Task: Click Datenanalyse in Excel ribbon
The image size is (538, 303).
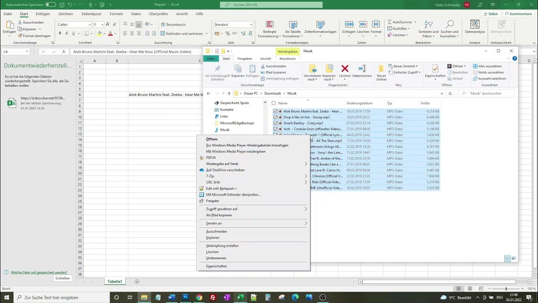Action: (475, 27)
